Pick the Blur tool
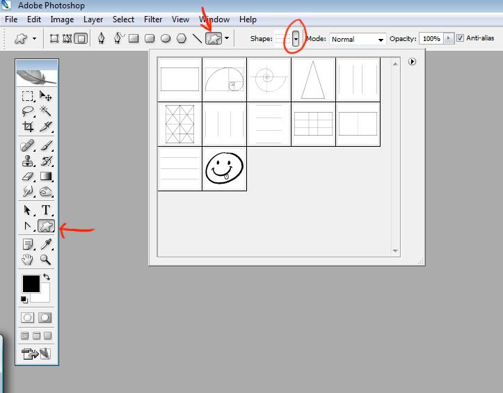Screen dimensions: 503x393 click(x=28, y=191)
